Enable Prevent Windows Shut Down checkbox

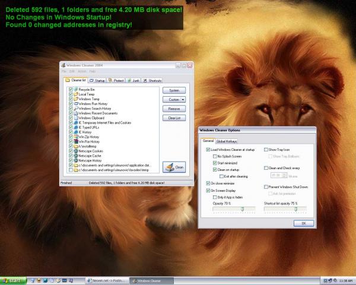266,187
